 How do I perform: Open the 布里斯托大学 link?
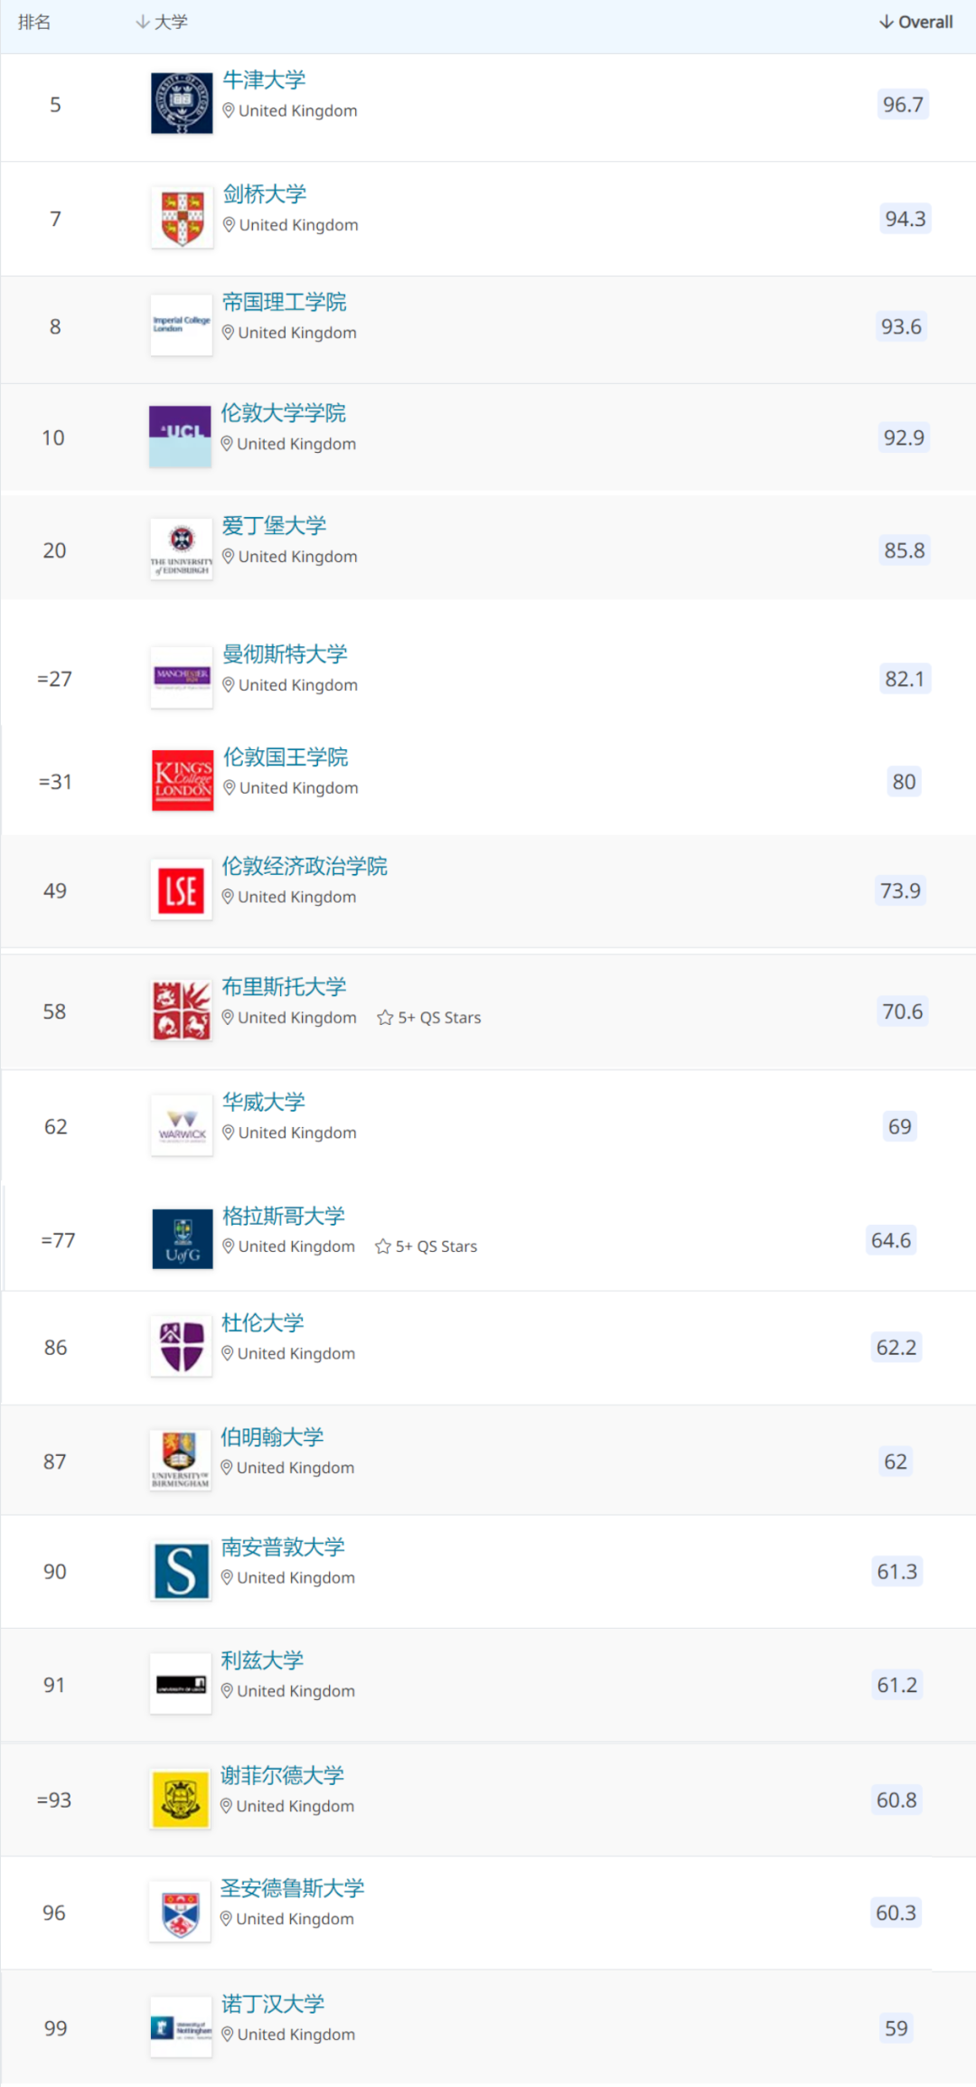point(285,986)
